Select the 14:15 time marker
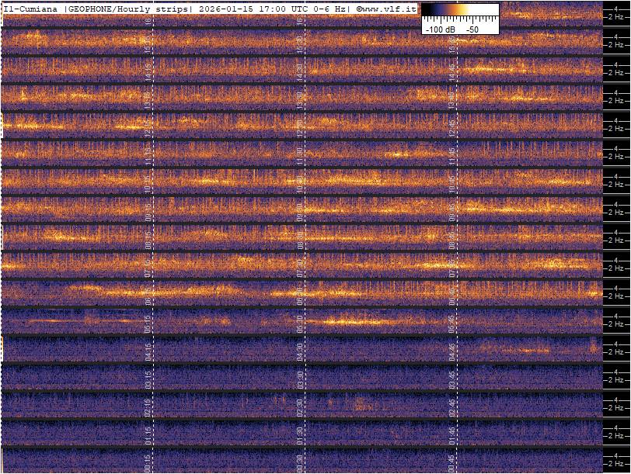The image size is (631, 474). point(148,71)
